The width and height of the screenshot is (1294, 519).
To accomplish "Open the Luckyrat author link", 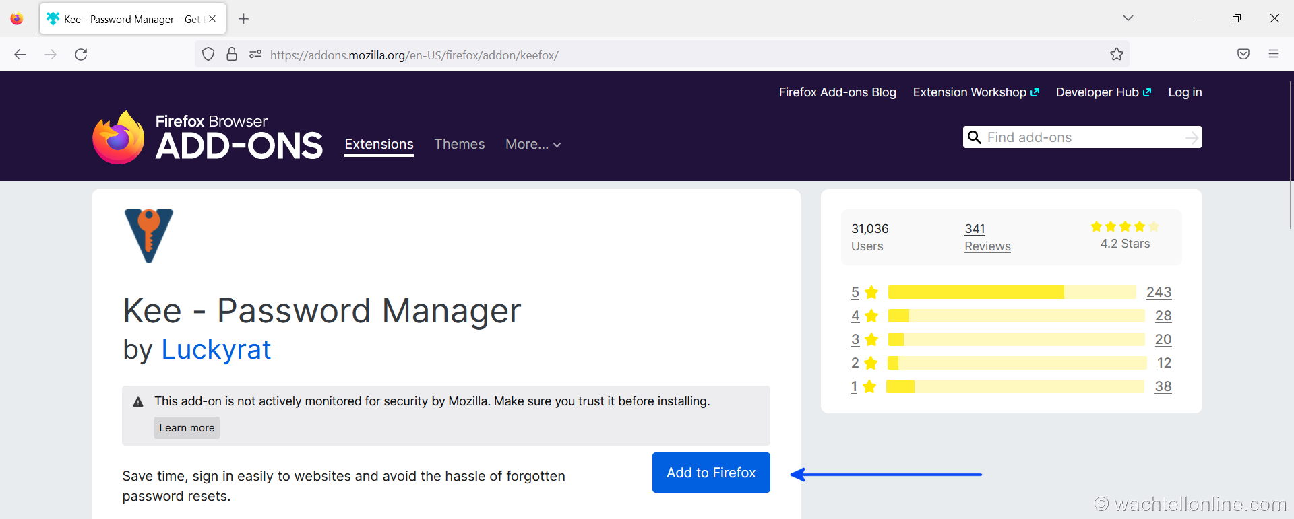I will (216, 350).
